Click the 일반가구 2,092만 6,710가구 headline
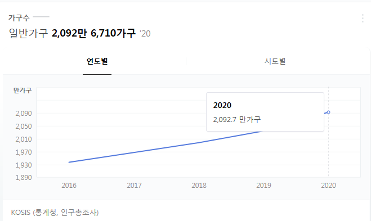This screenshot has height=221, width=371. [72, 33]
